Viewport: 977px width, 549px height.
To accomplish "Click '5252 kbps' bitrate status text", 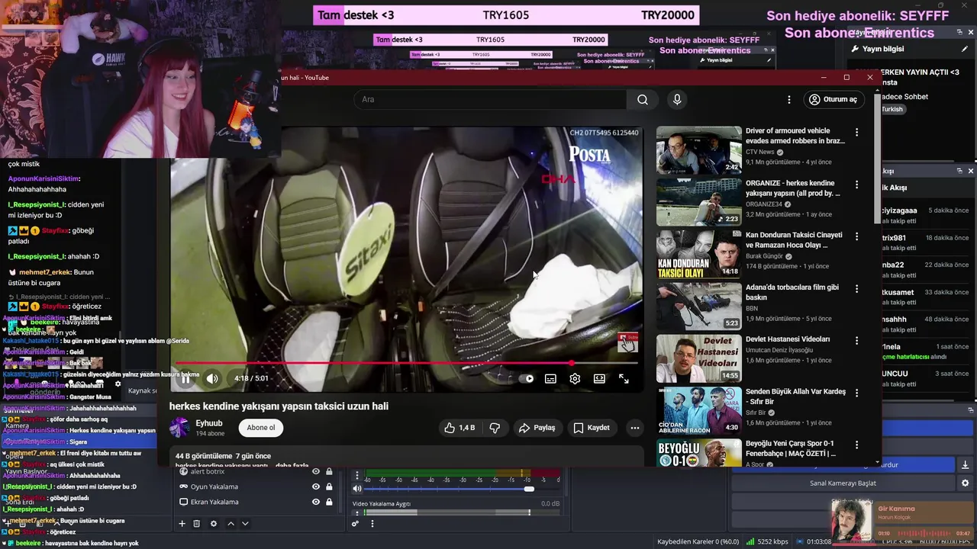I will click(772, 542).
